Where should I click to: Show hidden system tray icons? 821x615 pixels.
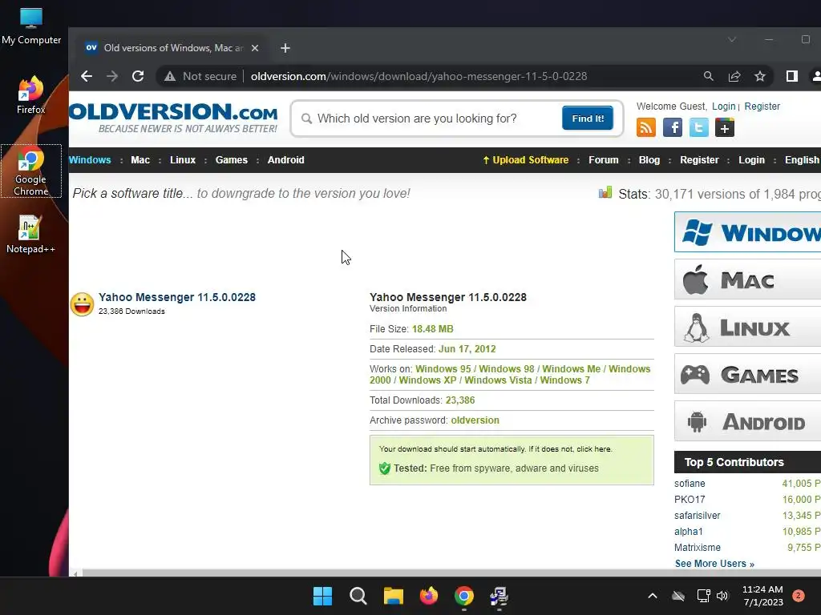tap(653, 596)
